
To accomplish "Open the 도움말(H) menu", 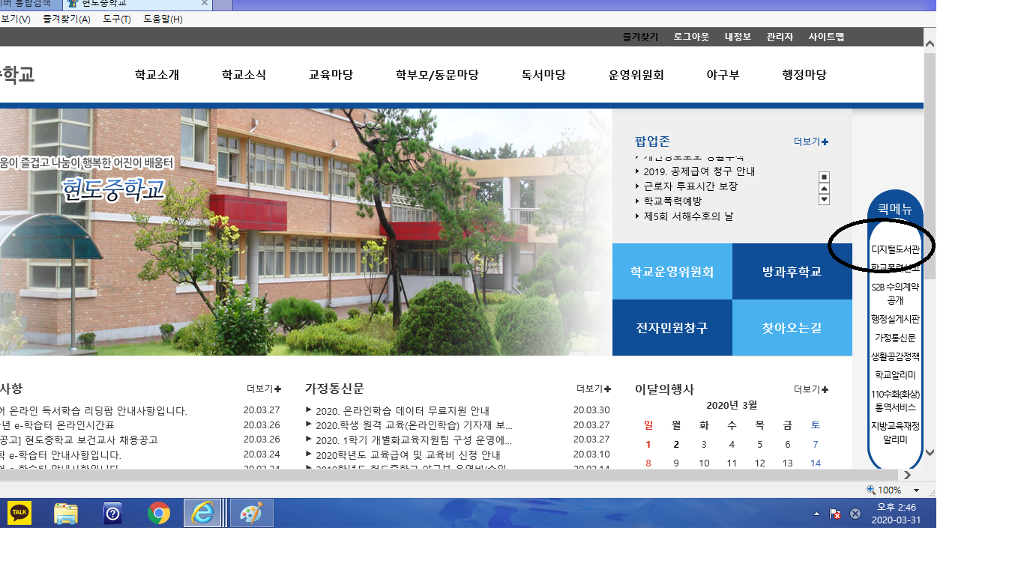I will pos(163,19).
